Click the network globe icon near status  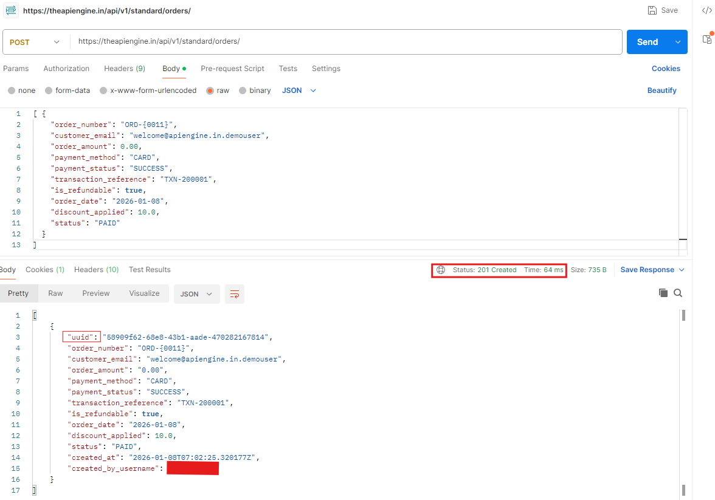tap(441, 270)
